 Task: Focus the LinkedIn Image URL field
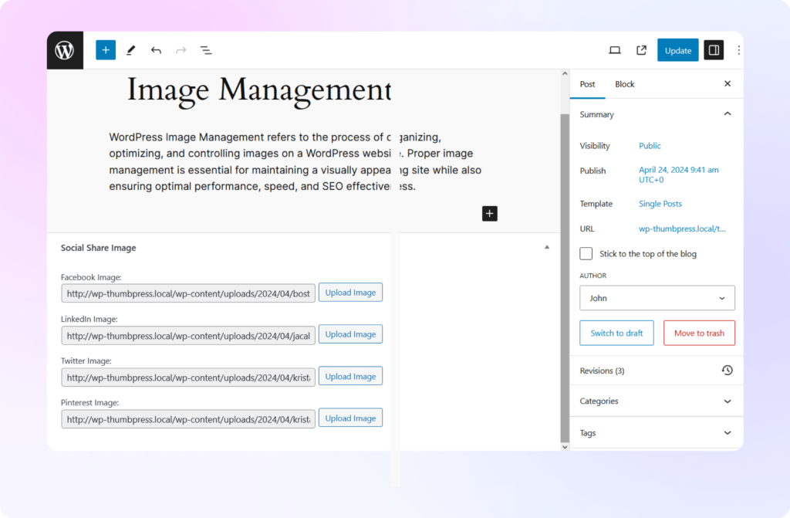coord(188,335)
